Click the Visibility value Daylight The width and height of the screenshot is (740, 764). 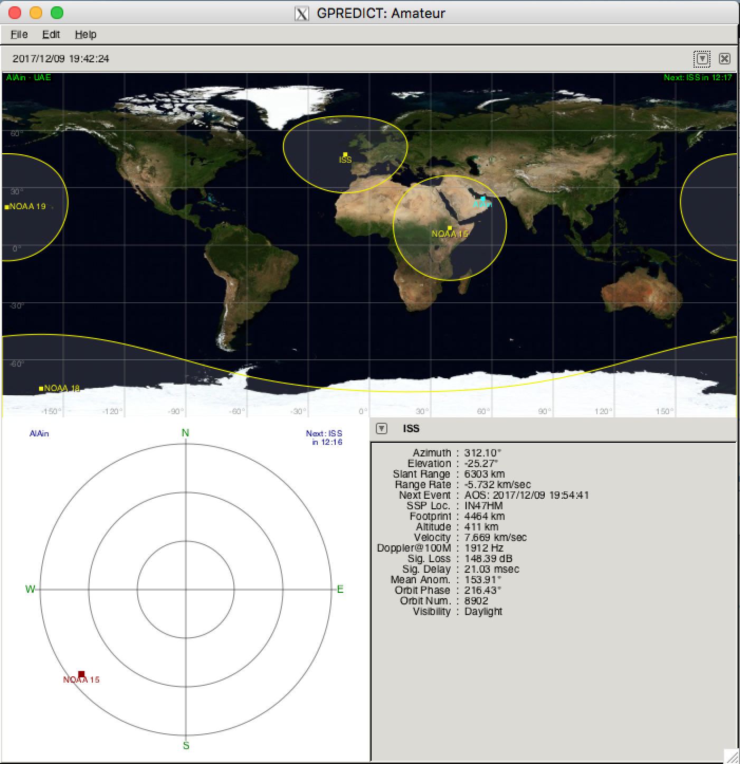(x=483, y=611)
